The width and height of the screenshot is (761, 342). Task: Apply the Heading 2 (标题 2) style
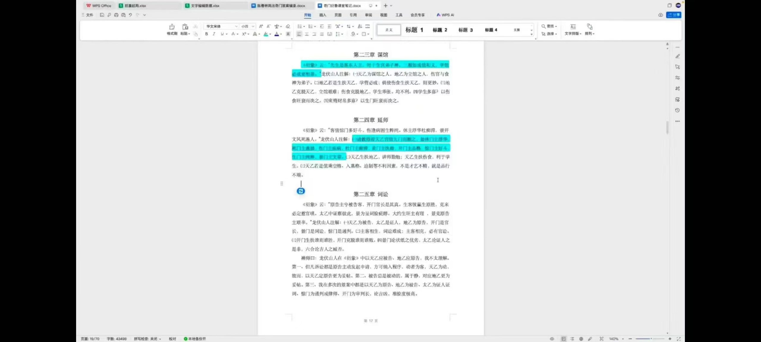[440, 30]
